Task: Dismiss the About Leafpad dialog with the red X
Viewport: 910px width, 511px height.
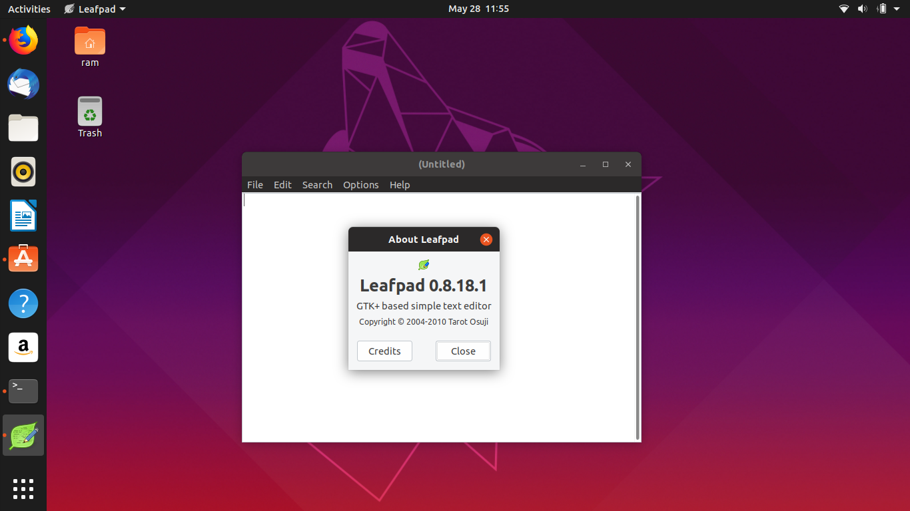Action: pyautogui.click(x=486, y=240)
